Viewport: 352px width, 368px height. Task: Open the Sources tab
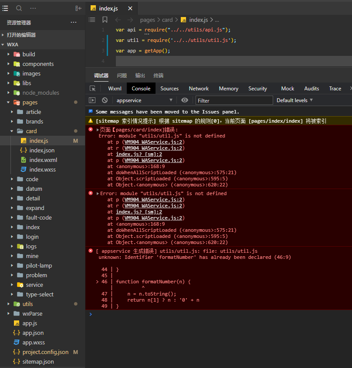pos(169,89)
